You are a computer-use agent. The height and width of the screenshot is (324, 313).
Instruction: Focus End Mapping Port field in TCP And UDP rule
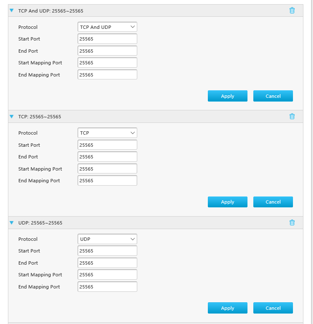107,74
